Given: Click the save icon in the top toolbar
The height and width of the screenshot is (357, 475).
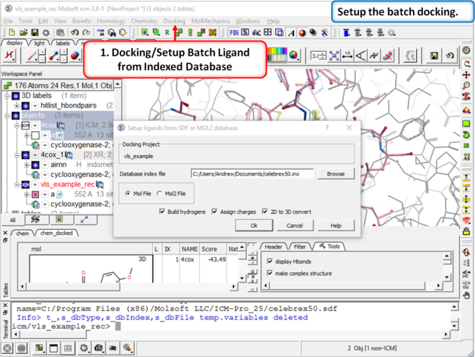Looking at the screenshot, I should coord(35,33).
